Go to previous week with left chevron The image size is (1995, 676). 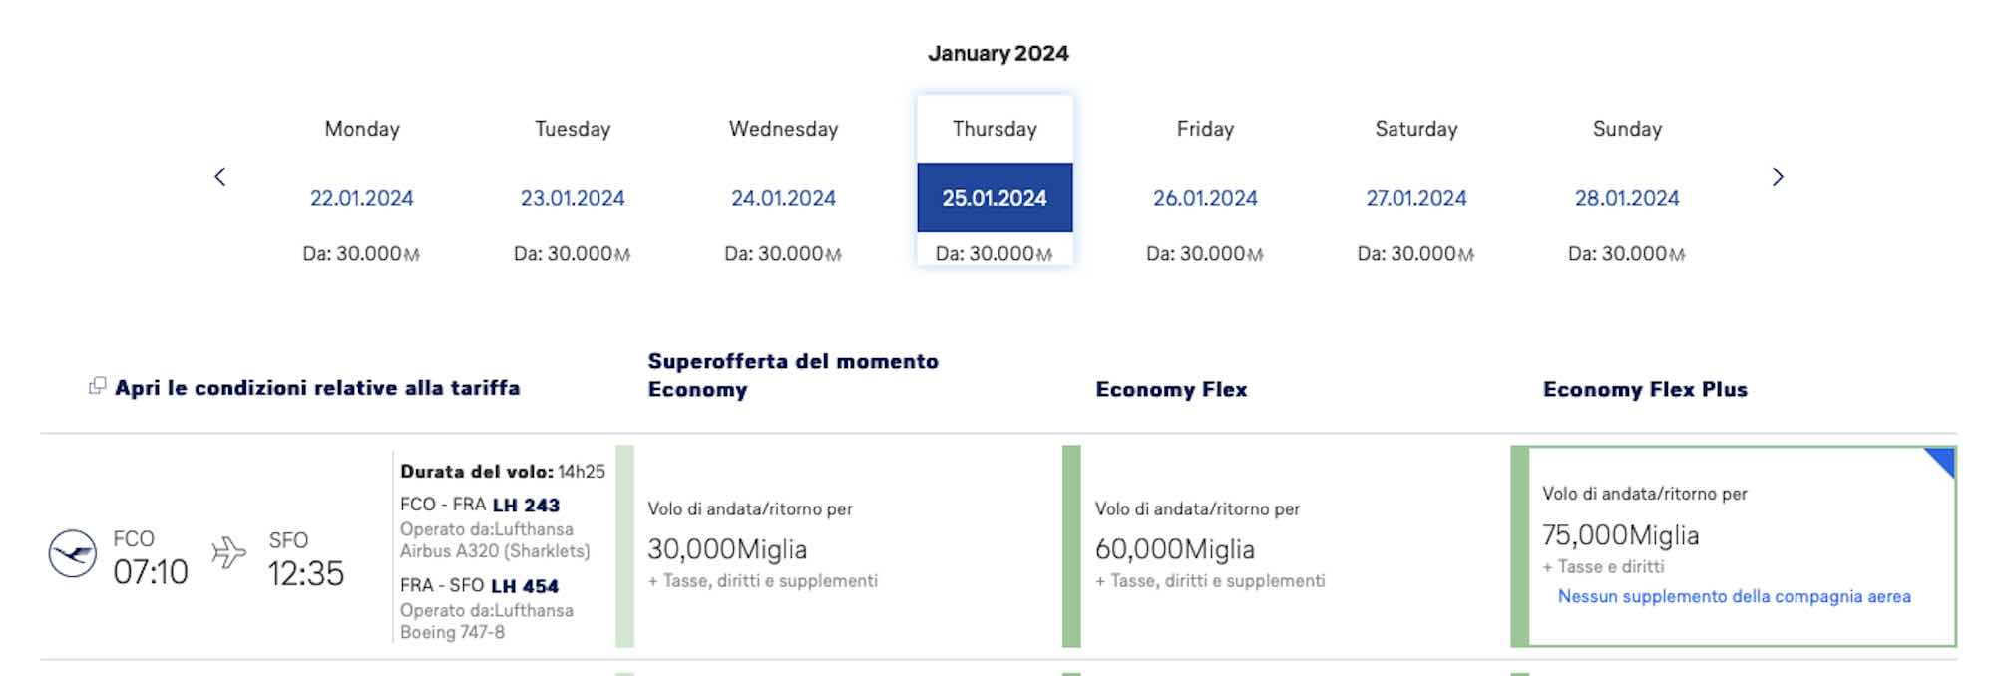pyautogui.click(x=220, y=177)
